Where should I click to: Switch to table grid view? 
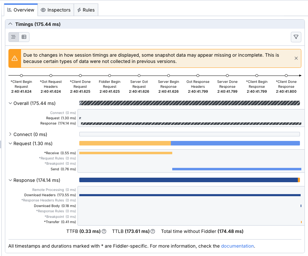(24, 37)
